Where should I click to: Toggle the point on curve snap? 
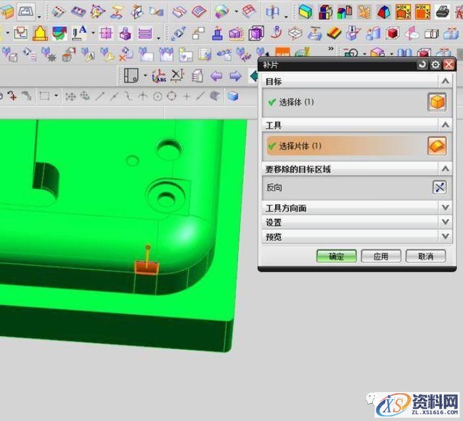201,96
